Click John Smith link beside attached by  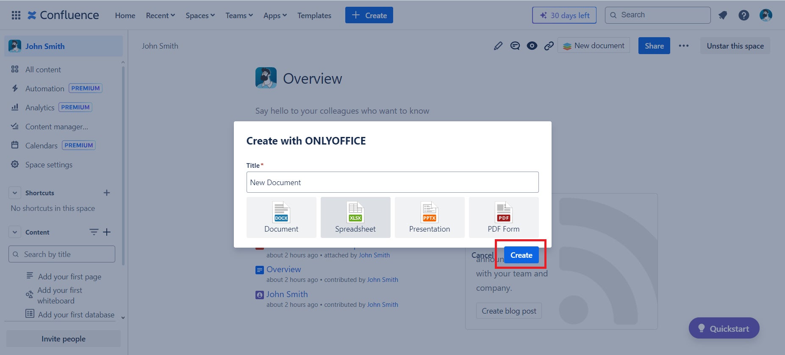tap(374, 255)
